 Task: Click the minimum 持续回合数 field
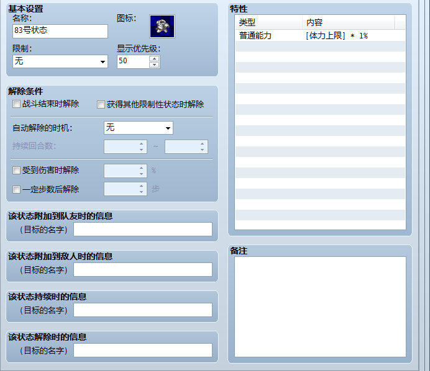pos(126,147)
